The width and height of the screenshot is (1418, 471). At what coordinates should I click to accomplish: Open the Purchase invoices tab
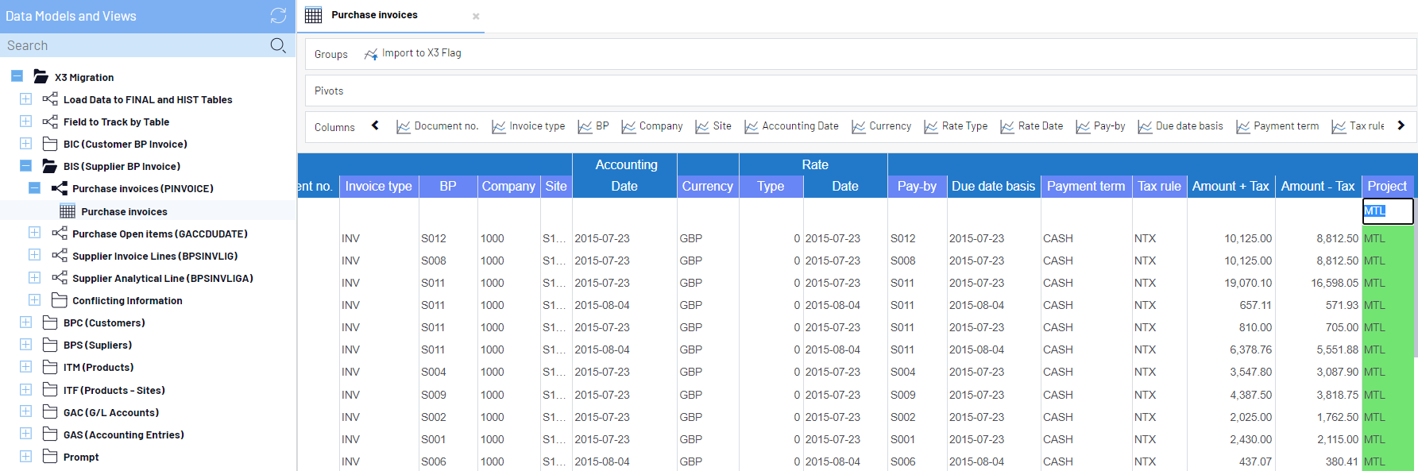pos(374,15)
